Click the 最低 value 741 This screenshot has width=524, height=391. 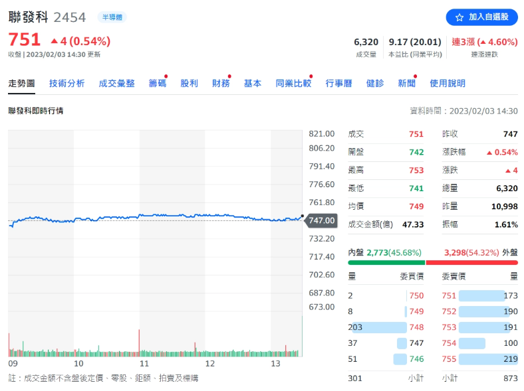(416, 189)
